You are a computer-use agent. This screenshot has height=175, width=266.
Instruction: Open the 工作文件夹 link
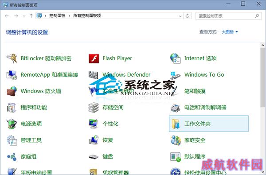click(197, 124)
